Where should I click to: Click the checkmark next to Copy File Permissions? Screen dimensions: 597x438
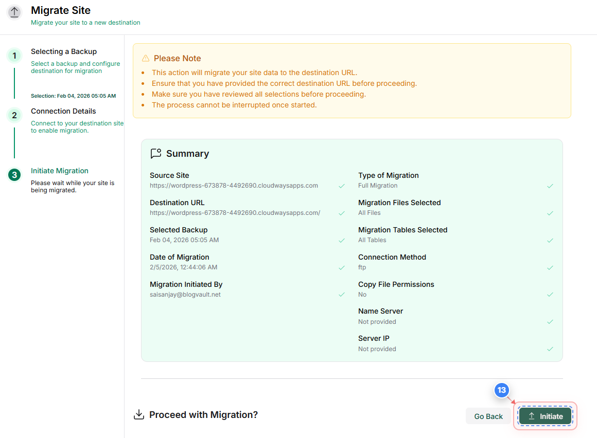pos(550,295)
